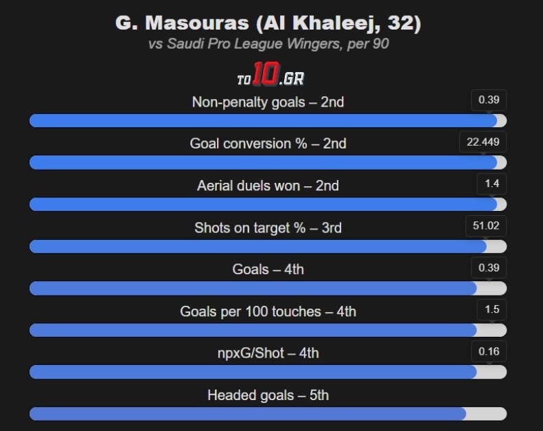Viewport: 543px width, 431px height.
Task: Click the npxG/Shot progress bar
Action: 268,373
